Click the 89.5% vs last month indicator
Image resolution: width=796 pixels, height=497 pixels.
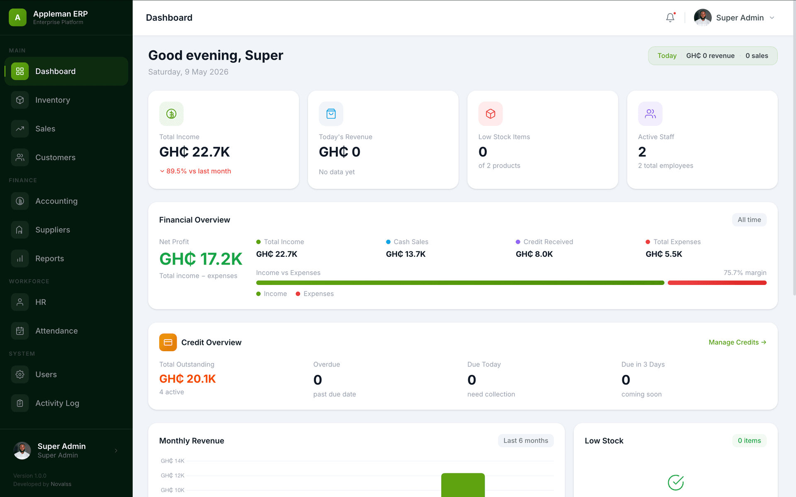(195, 171)
